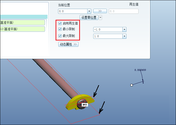Click the >> transfer button beside 当前位置
This screenshot has width=176, height=125.
pyautogui.click(x=100, y=11)
